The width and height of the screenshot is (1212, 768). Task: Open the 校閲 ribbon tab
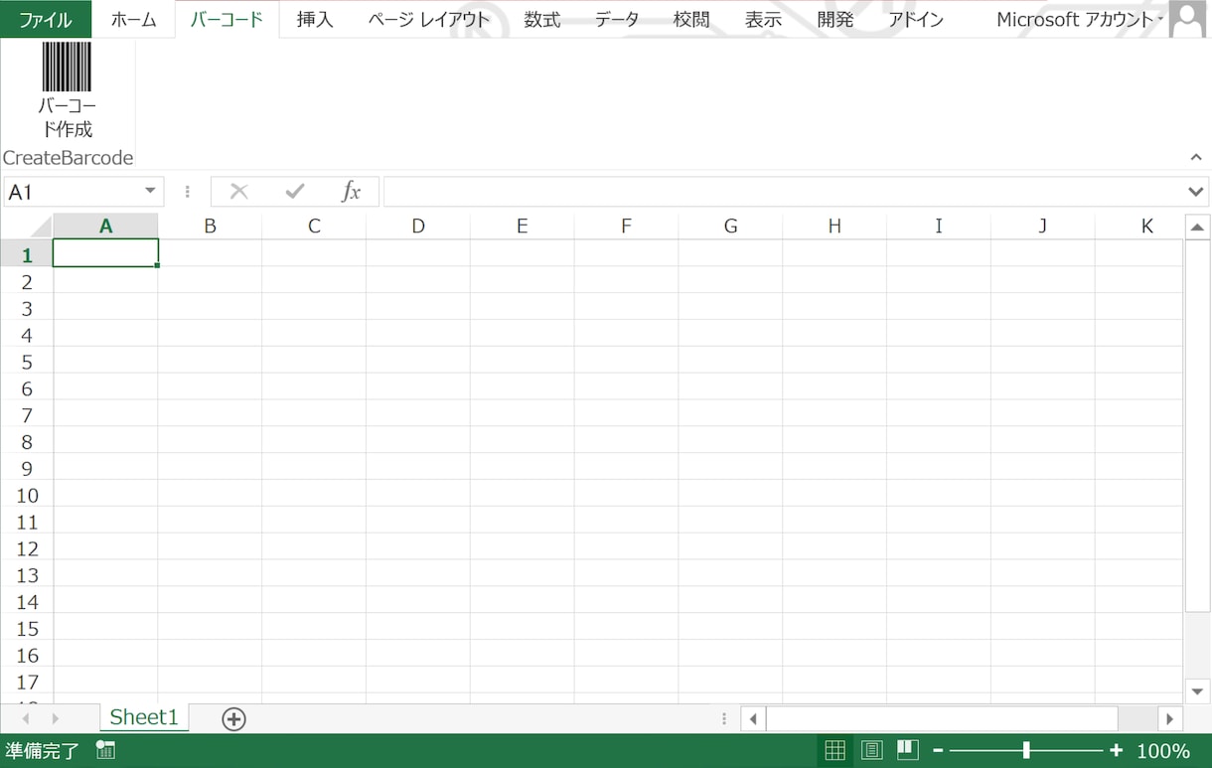691,20
